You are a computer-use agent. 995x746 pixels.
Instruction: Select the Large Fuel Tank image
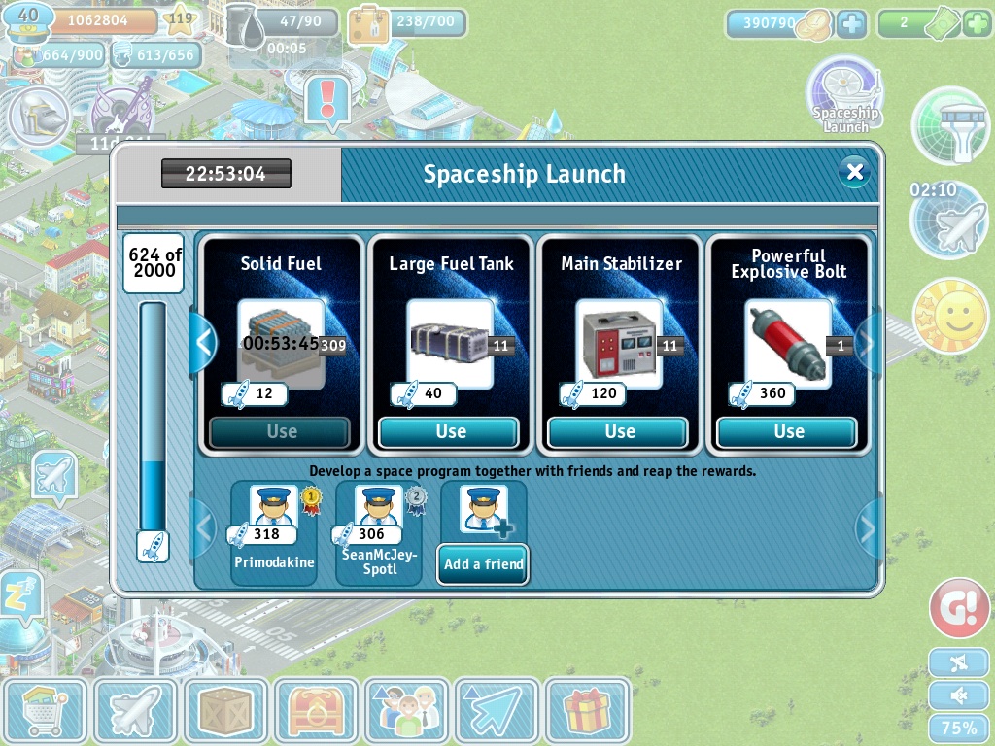pyautogui.click(x=450, y=345)
